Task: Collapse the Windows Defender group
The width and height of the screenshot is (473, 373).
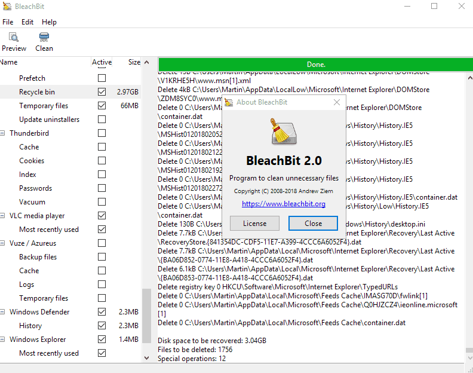Action: [x=2, y=311]
